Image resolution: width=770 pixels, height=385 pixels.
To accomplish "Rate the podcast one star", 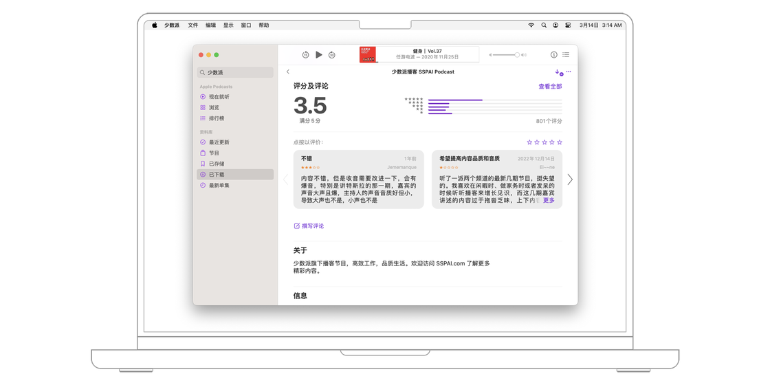I will 529,142.
